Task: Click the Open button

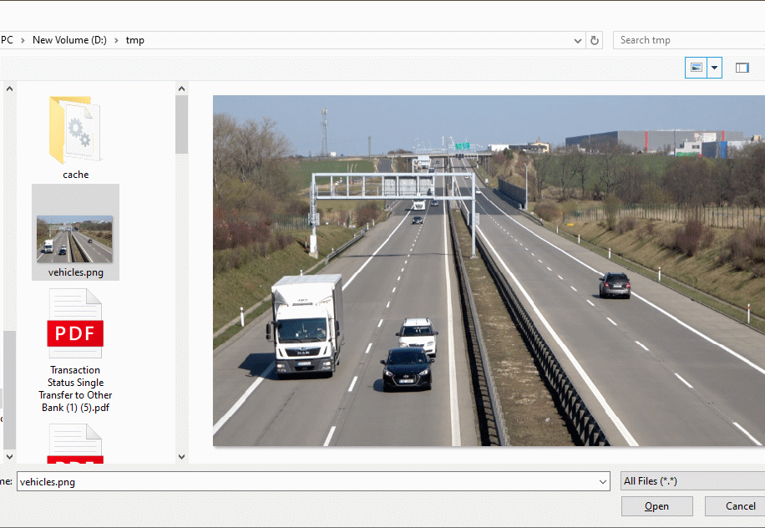Action: point(656,506)
